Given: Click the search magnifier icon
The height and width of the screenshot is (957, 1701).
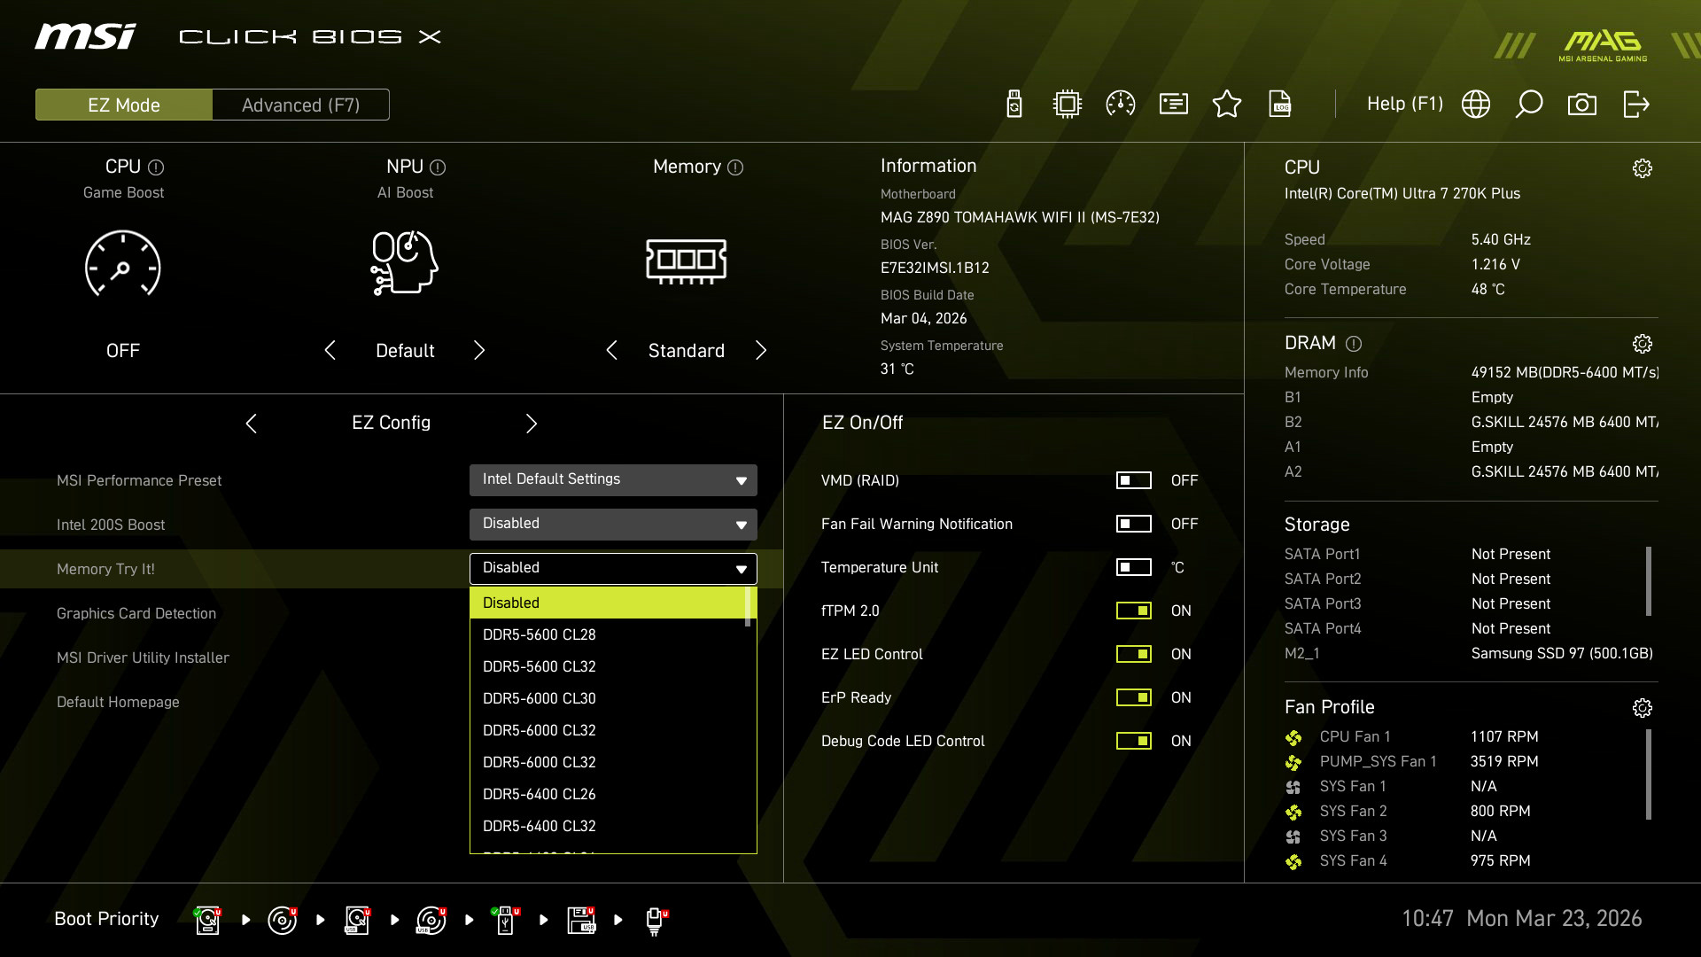Looking at the screenshot, I should (1529, 105).
